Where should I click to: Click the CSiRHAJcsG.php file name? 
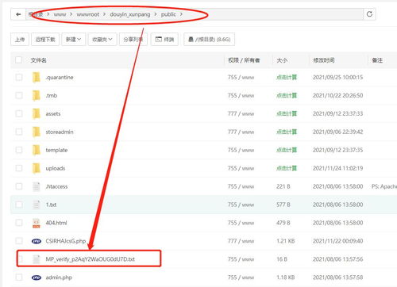pos(66,241)
